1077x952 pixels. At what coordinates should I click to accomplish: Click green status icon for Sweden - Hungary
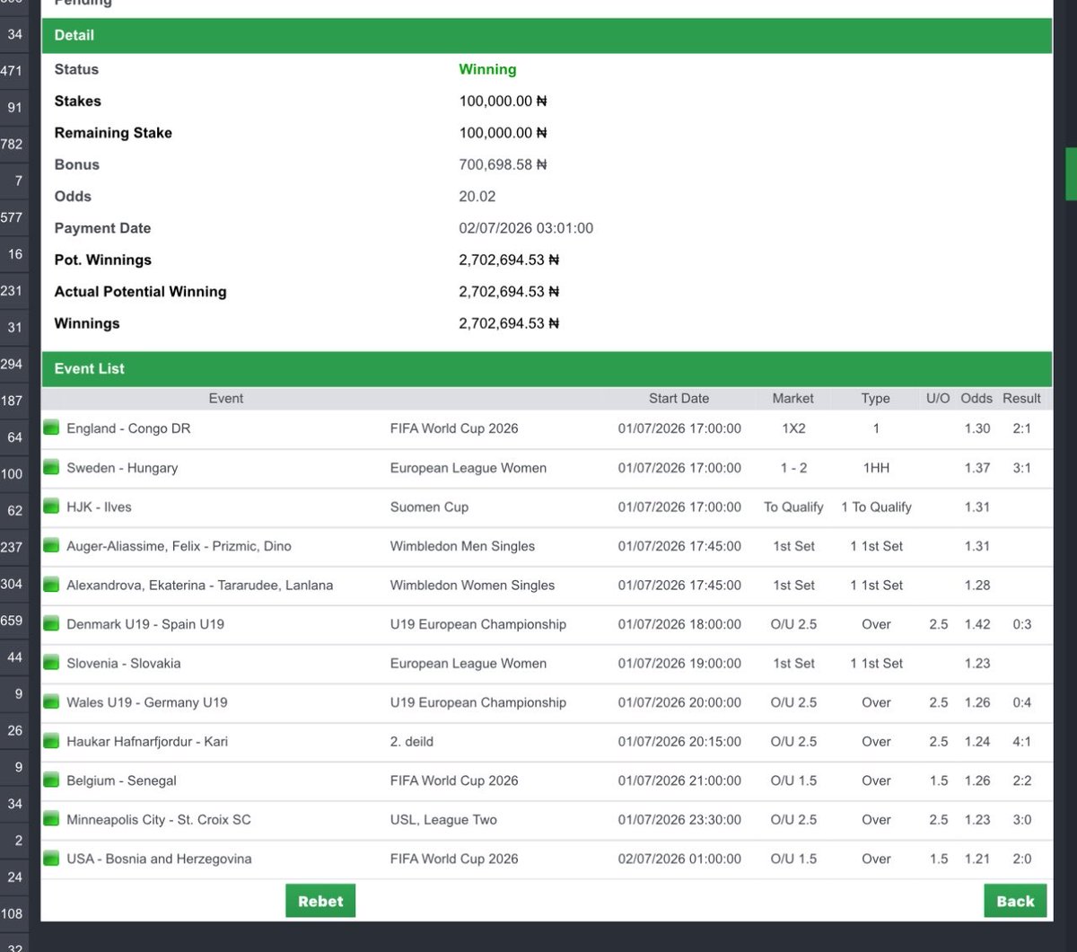51,468
